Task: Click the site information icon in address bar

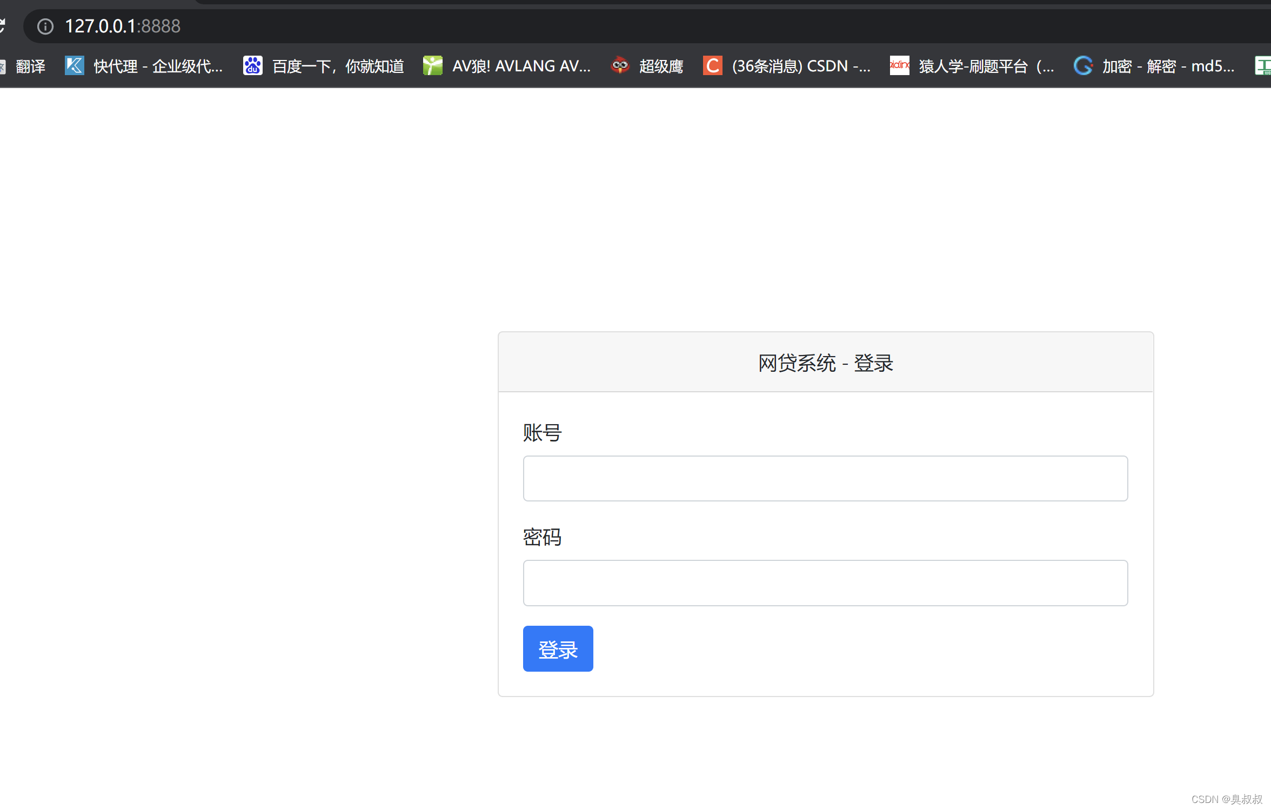Action: pos(45,26)
